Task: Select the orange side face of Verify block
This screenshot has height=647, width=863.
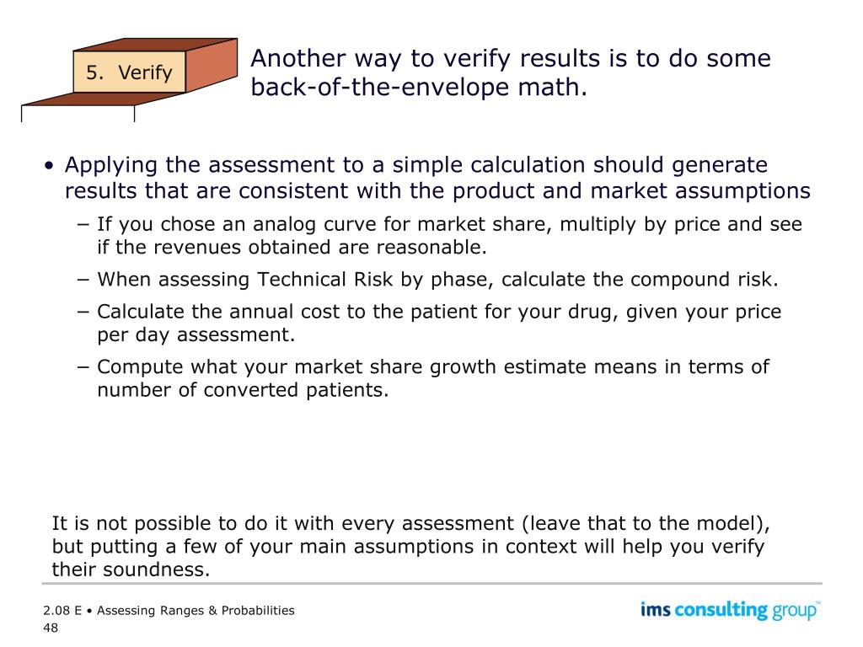Action: (x=212, y=65)
